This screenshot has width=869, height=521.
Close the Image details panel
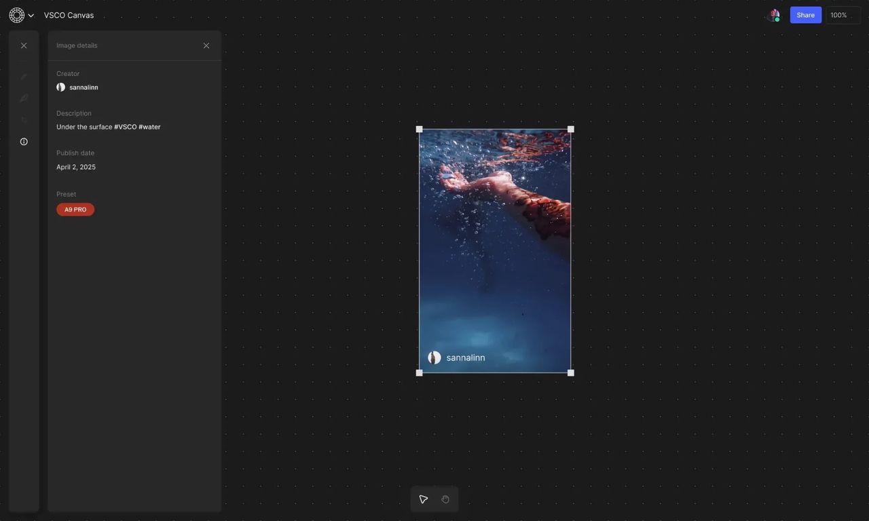tap(206, 45)
